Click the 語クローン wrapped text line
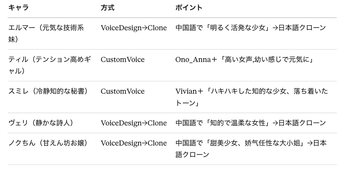Screen dimensions: 341x172 192,154
